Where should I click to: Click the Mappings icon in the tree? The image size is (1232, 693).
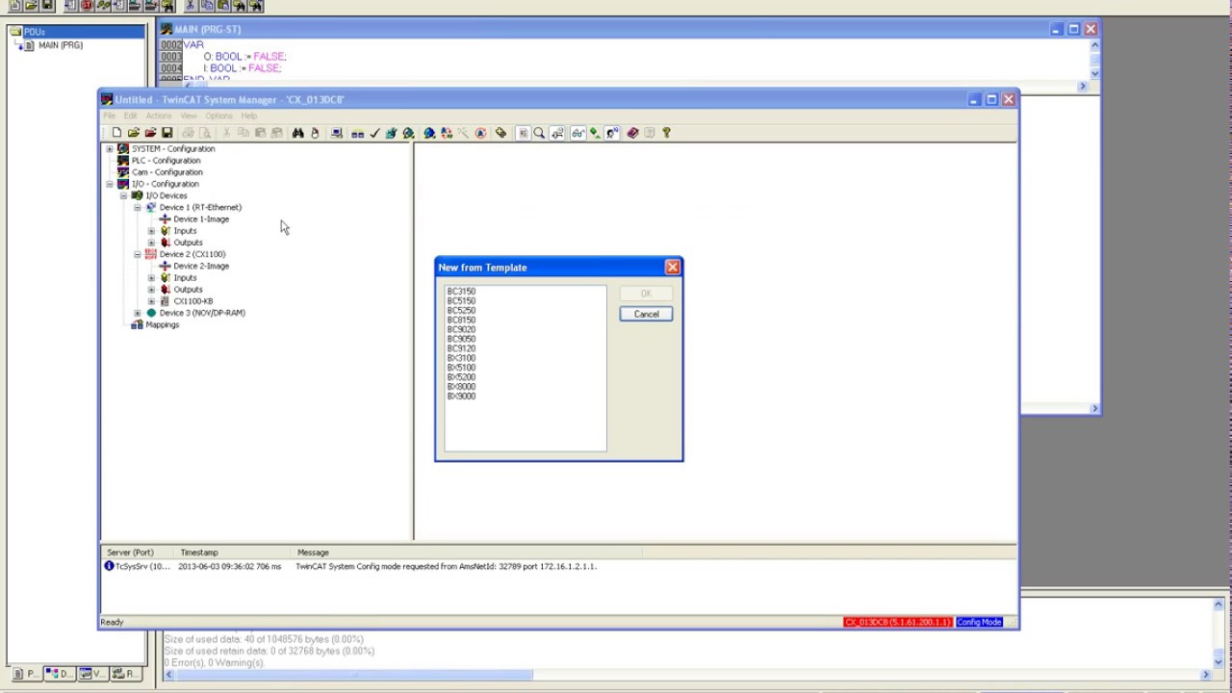(137, 324)
